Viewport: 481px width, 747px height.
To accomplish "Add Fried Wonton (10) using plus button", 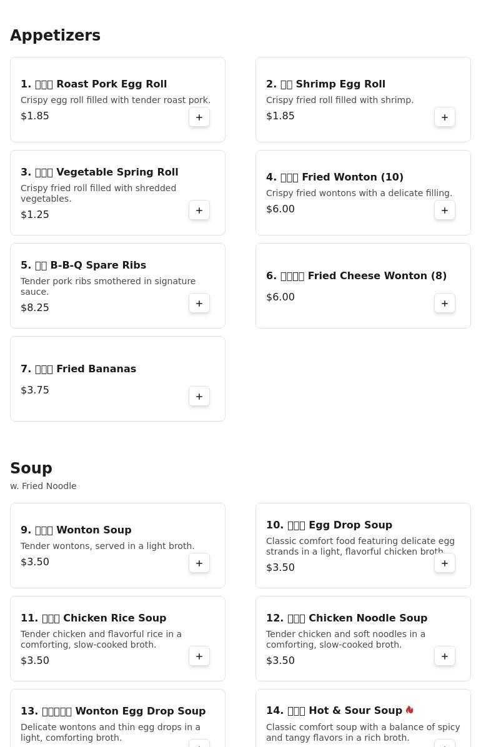I will [x=445, y=210].
